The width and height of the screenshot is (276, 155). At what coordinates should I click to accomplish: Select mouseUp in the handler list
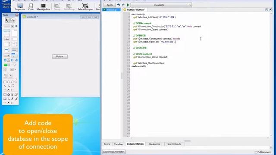(111, 9)
